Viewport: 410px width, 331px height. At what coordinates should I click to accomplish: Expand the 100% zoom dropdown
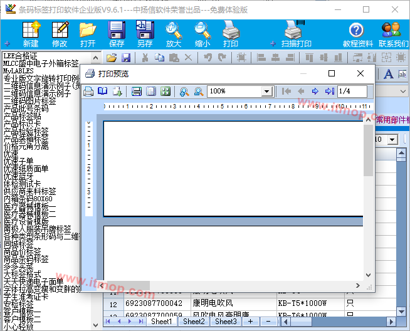click(266, 92)
